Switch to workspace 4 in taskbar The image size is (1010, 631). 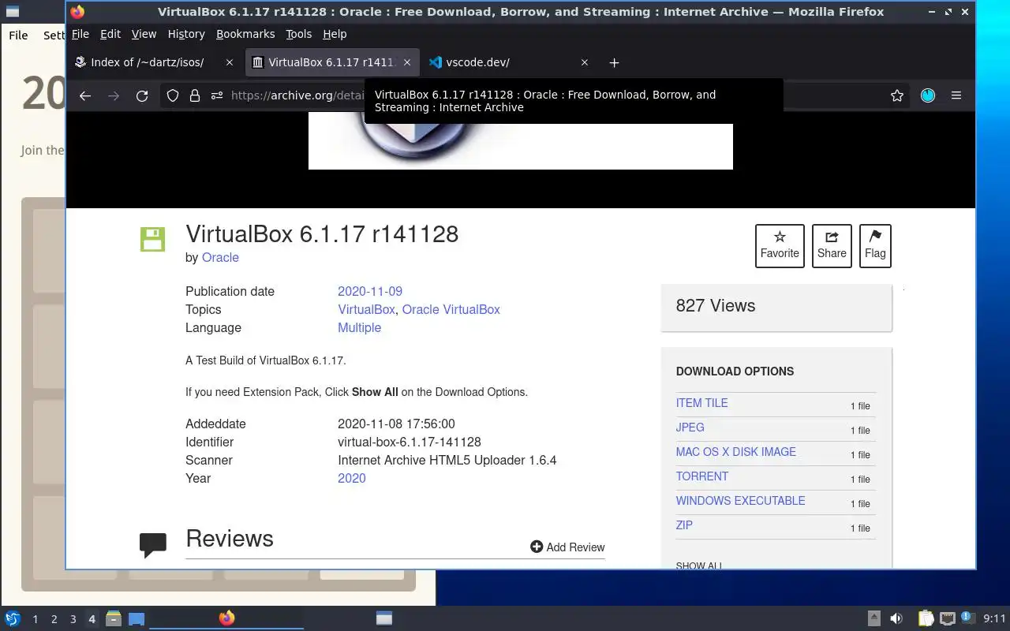92,619
